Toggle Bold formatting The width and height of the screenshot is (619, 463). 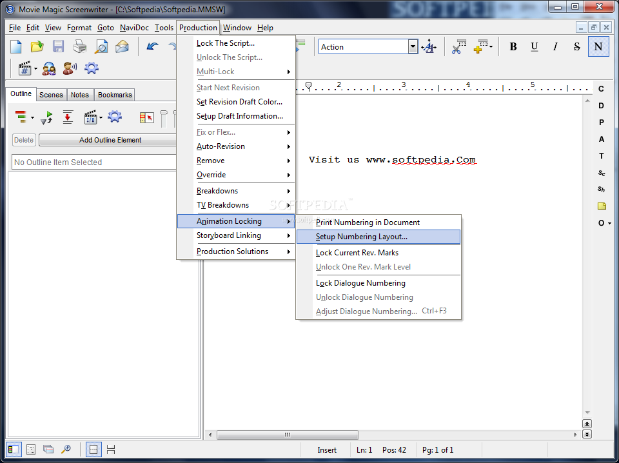(x=513, y=46)
